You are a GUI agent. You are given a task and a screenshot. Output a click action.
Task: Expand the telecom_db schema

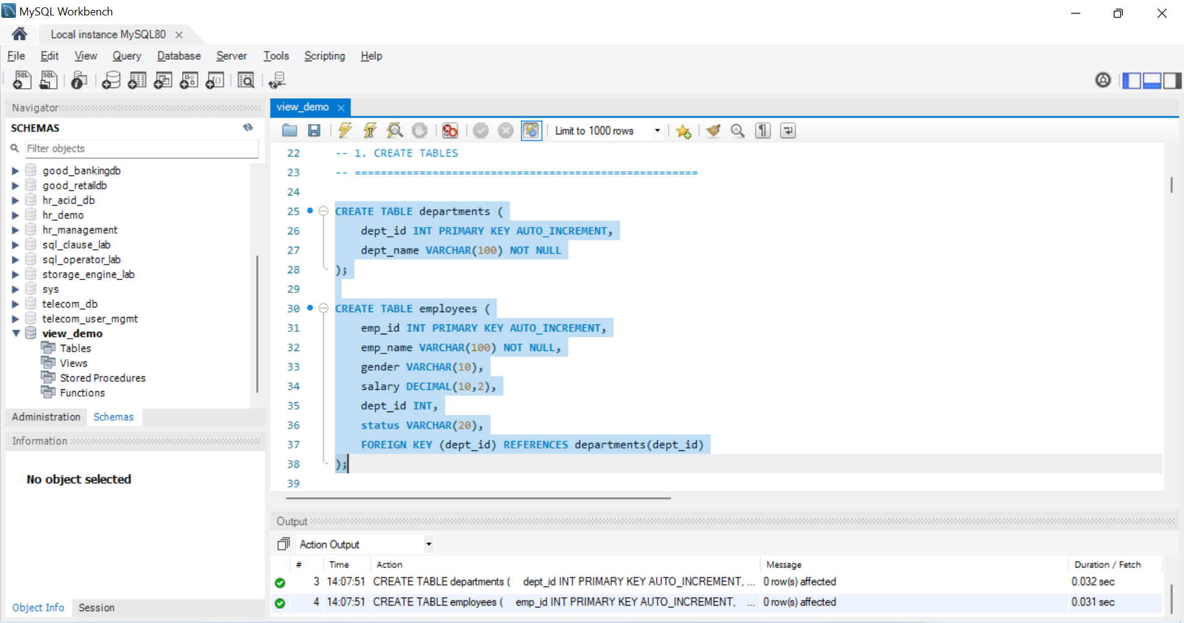click(15, 304)
